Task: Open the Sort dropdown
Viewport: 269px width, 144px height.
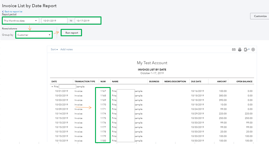Action: (54, 49)
